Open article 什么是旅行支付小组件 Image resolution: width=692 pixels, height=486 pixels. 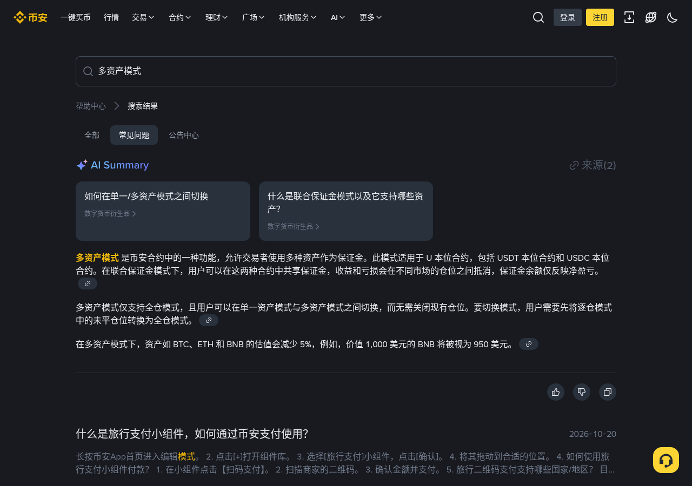click(192, 434)
